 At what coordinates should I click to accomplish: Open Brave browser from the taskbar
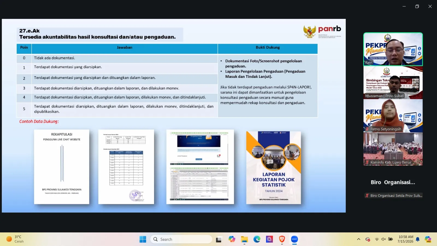[x=282, y=239]
